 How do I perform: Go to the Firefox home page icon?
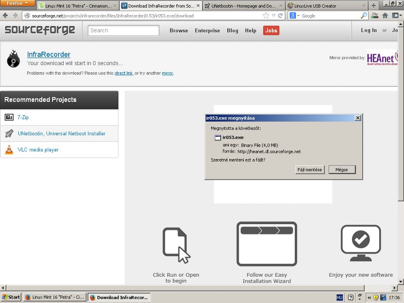pos(385,16)
